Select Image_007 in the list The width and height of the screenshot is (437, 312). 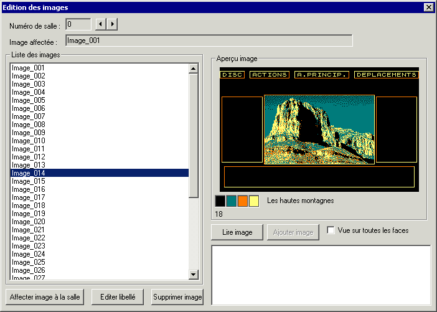click(100, 116)
